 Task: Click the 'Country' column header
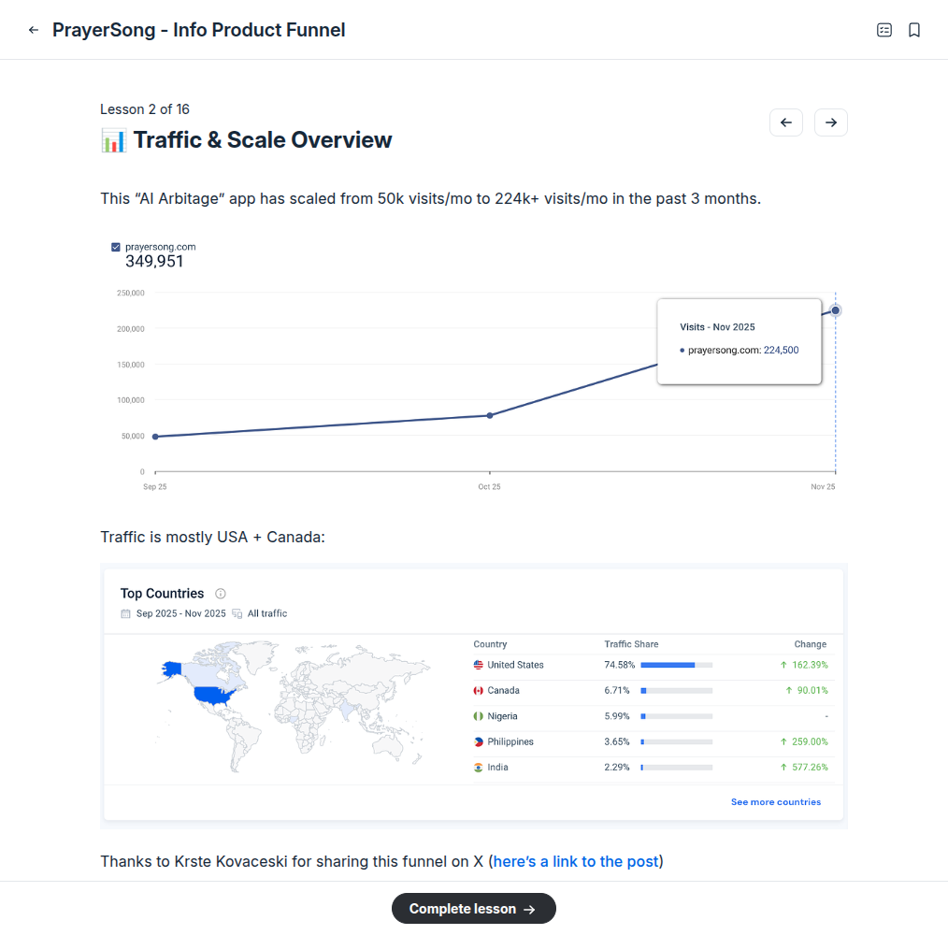point(490,644)
